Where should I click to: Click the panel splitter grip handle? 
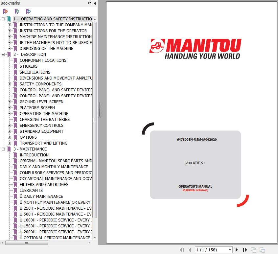tap(100, 109)
